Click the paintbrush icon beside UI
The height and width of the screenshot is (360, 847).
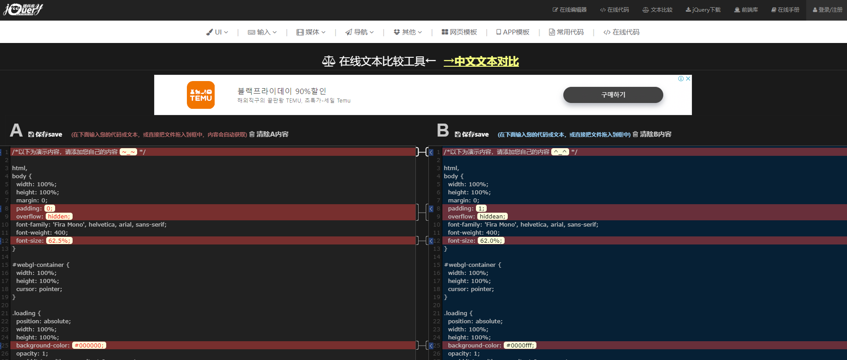pyautogui.click(x=209, y=32)
